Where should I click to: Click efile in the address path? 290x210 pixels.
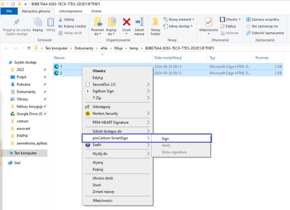(x=104, y=48)
